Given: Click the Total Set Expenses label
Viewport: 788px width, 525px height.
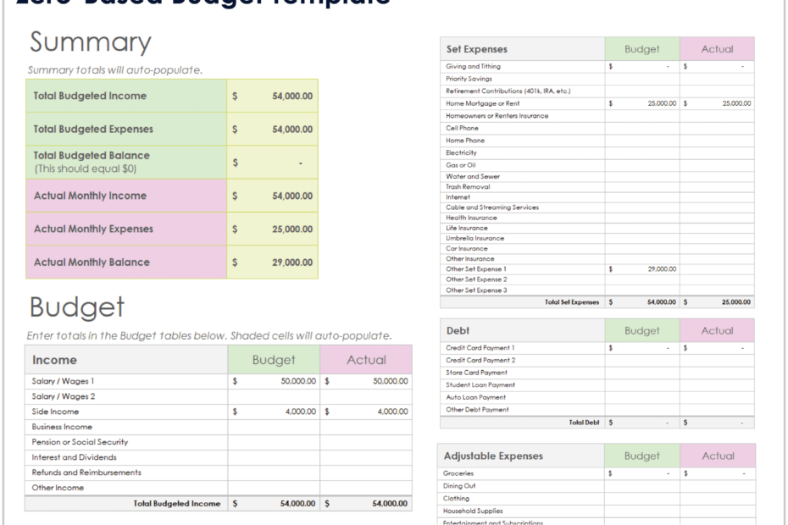Looking at the screenshot, I should [572, 302].
